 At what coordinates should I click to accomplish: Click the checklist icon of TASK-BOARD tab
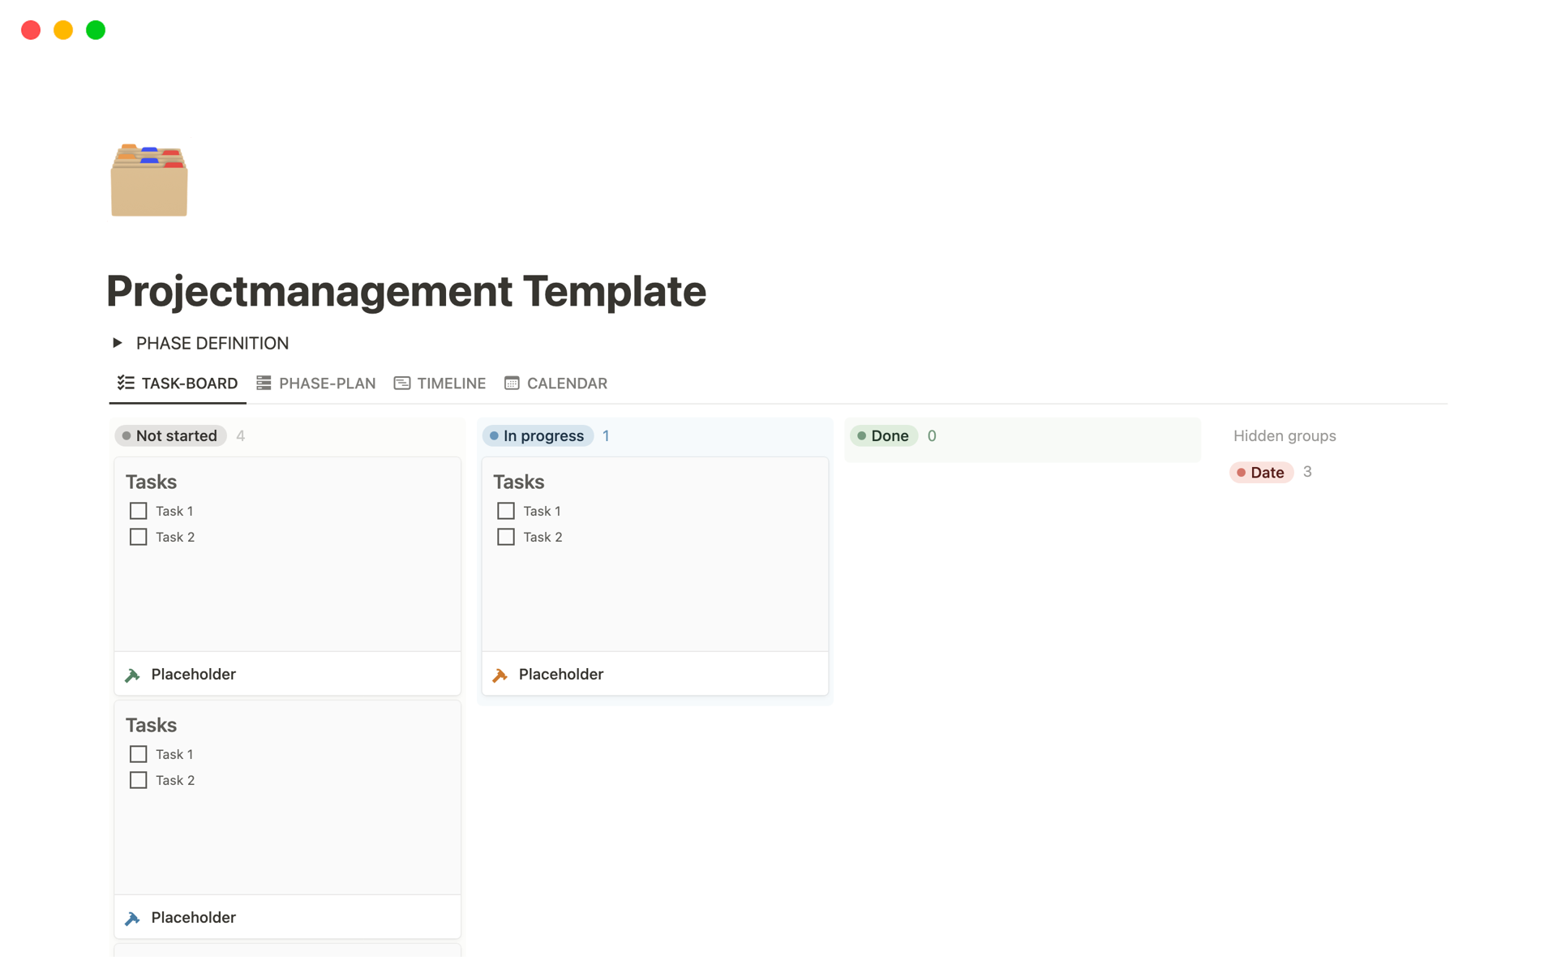point(126,383)
